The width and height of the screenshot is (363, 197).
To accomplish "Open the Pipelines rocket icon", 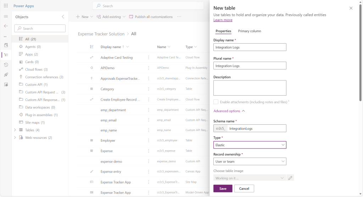I will [x=6, y=74].
